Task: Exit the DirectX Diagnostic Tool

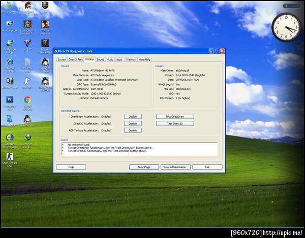Action: tap(207, 167)
